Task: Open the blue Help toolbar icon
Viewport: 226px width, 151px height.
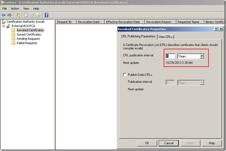Action: (x=46, y=15)
